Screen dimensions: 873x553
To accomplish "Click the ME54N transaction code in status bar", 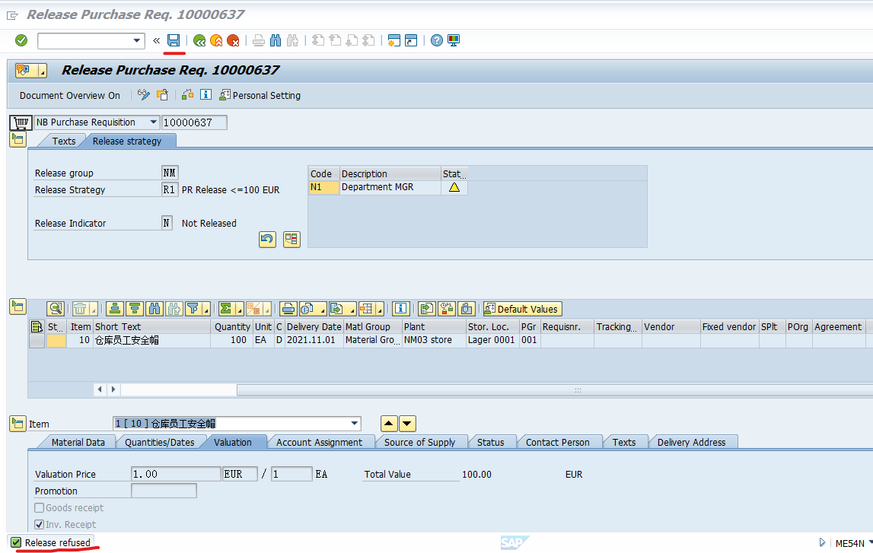I will pos(849,544).
